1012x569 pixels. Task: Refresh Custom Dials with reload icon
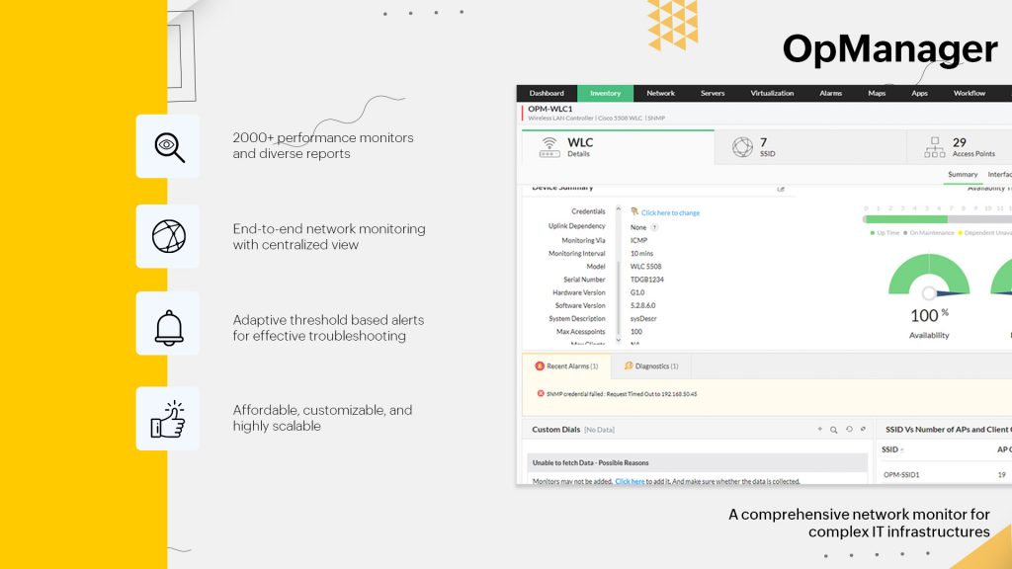[849, 429]
